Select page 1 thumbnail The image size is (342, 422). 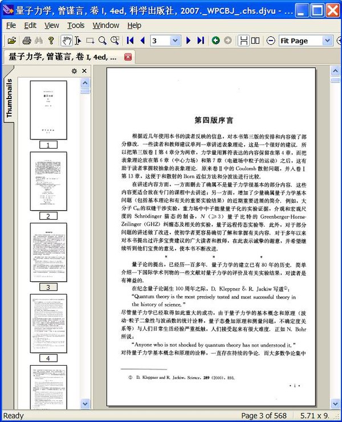click(48, 110)
